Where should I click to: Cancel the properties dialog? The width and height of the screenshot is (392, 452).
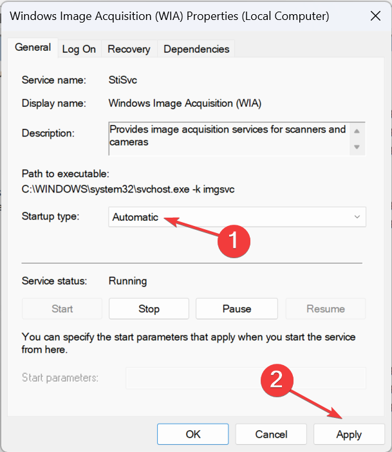click(x=270, y=435)
